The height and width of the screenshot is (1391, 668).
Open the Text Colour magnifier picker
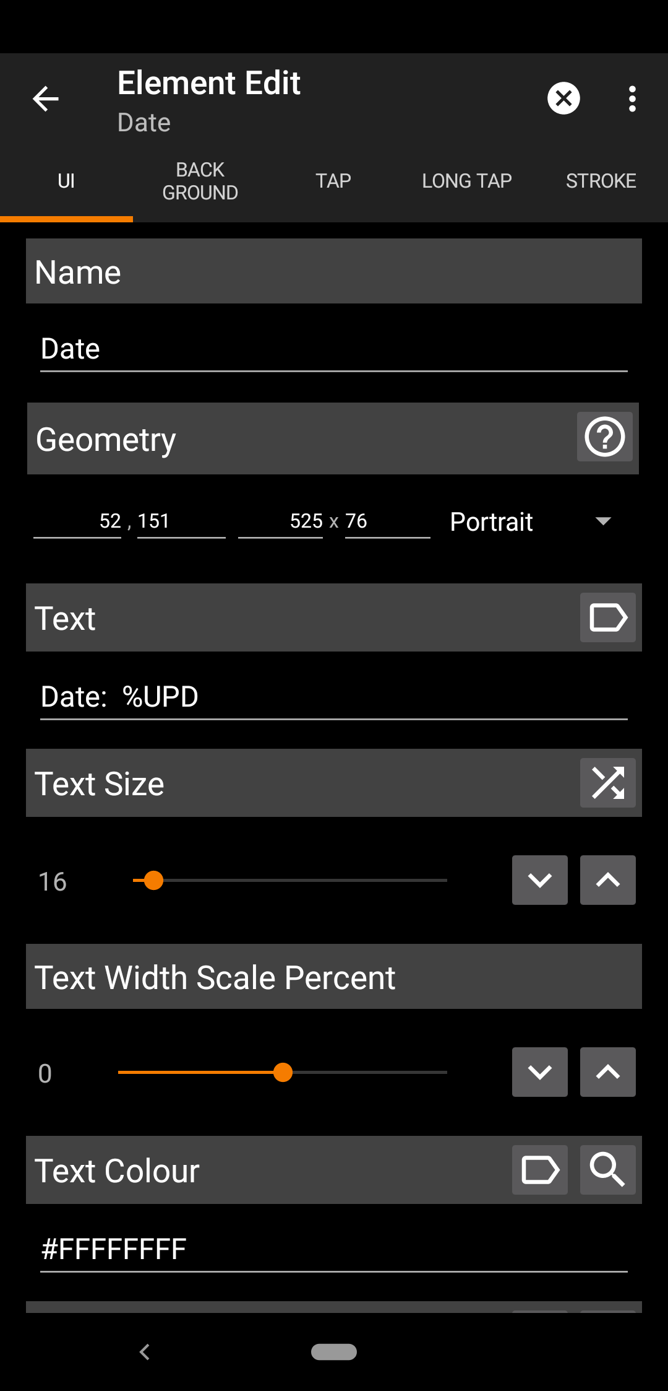click(x=607, y=1170)
